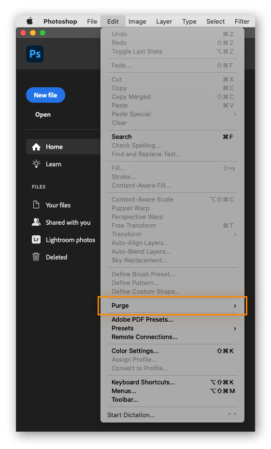Open Adobe PDF Presets dialog
This screenshot has height=449, width=271.
pos(172,320)
